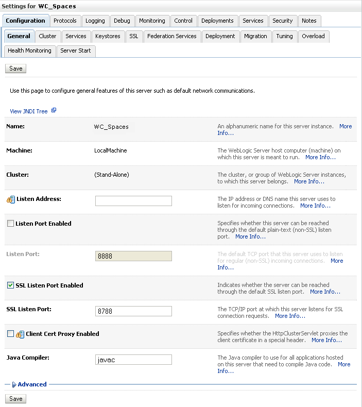This screenshot has width=362, height=407.
Task: Focus the SSL Listen Port field
Action: point(133,311)
